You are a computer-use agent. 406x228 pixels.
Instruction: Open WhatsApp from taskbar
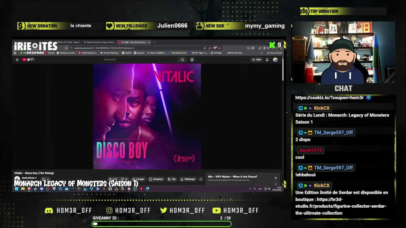click(135, 189)
